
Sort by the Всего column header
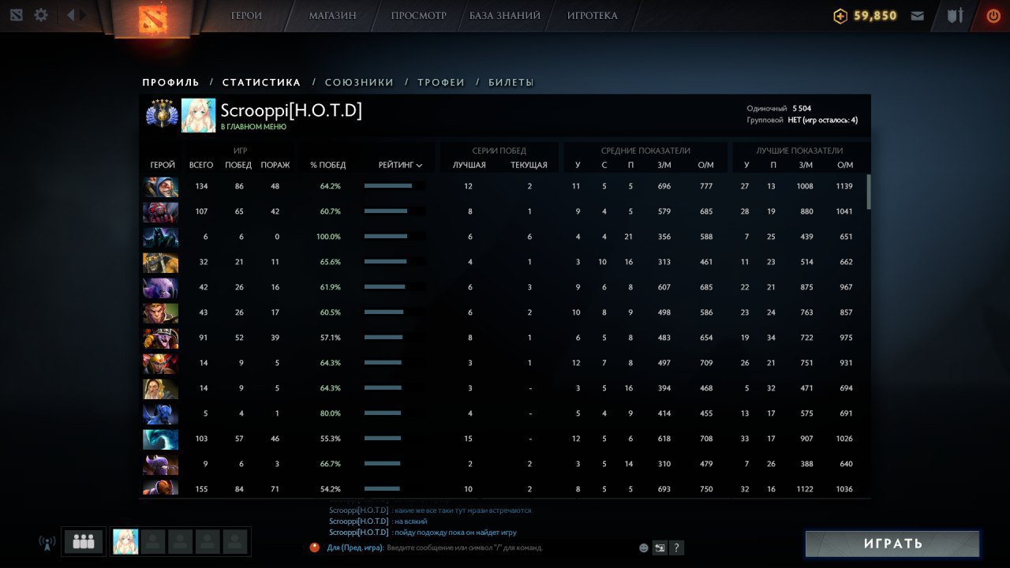pyautogui.click(x=201, y=165)
